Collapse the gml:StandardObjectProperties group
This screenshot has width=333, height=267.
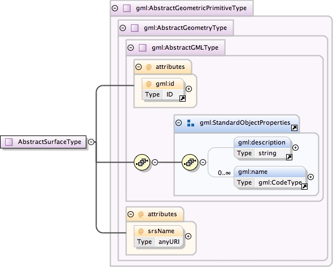point(179,122)
